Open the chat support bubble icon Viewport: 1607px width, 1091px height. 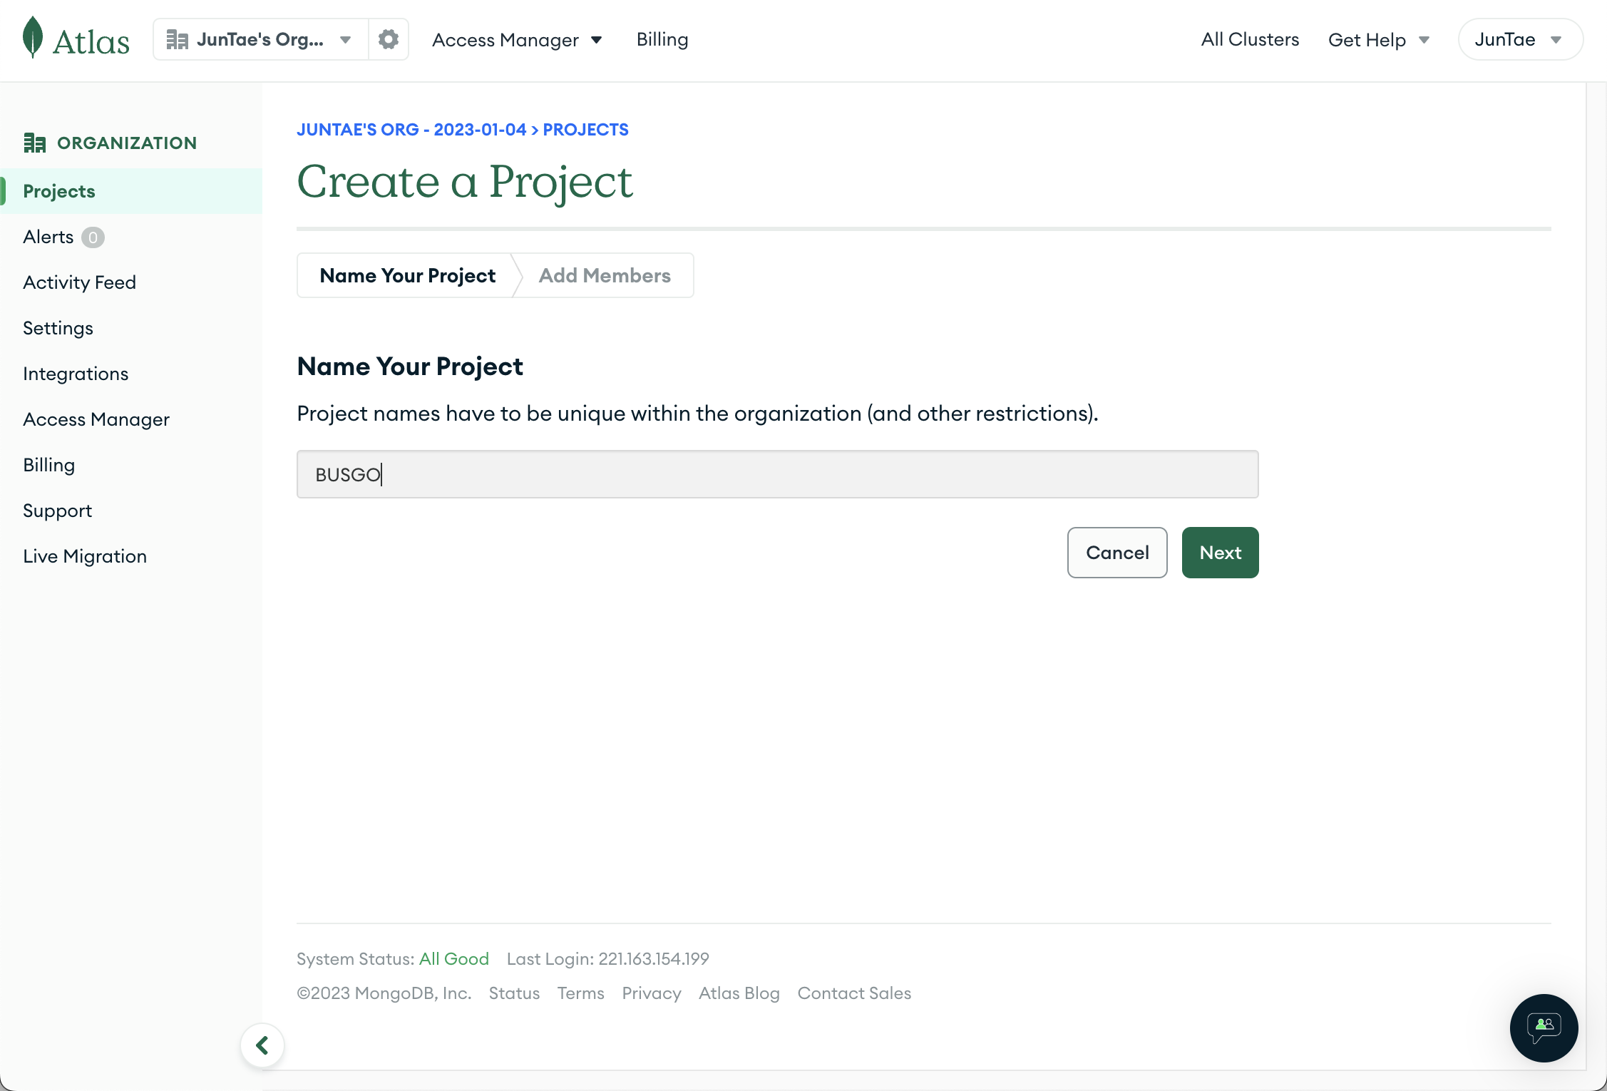point(1544,1028)
